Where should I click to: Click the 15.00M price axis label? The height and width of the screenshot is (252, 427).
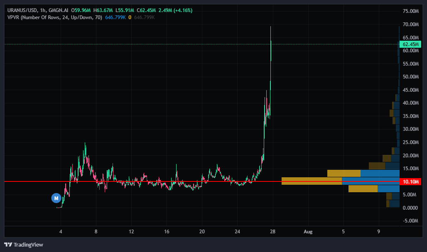click(x=411, y=169)
